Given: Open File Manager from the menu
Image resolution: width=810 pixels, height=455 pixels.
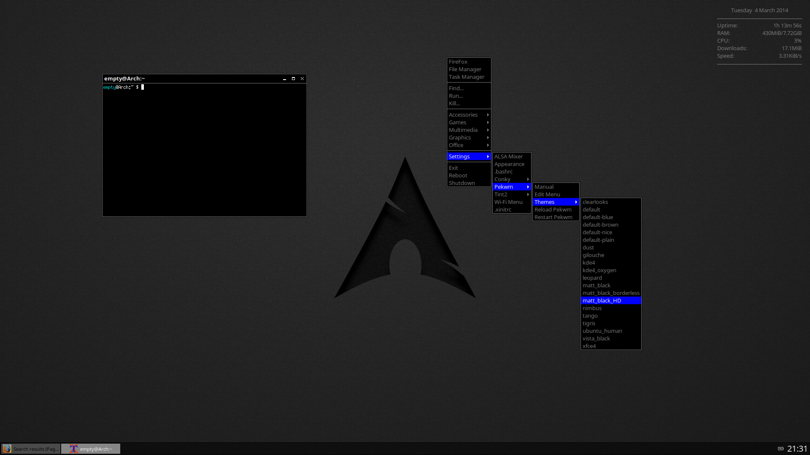Looking at the screenshot, I should 469,69.
